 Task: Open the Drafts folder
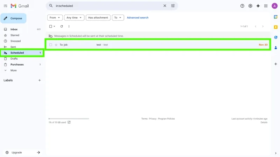tap(14, 59)
